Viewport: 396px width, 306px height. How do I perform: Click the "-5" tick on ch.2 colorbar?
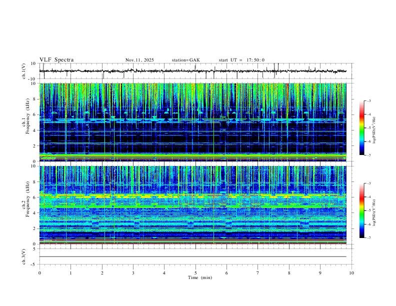point(369,210)
